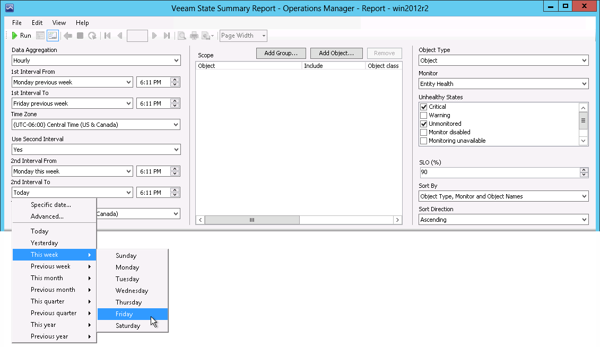Check the Monitoring unavailable checkbox
The width and height of the screenshot is (600, 347).
423,141
